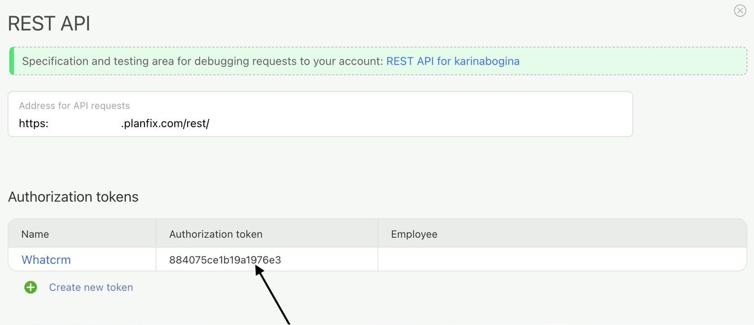Click the 'https:' prefix in API address
754x325 pixels.
tap(34, 124)
